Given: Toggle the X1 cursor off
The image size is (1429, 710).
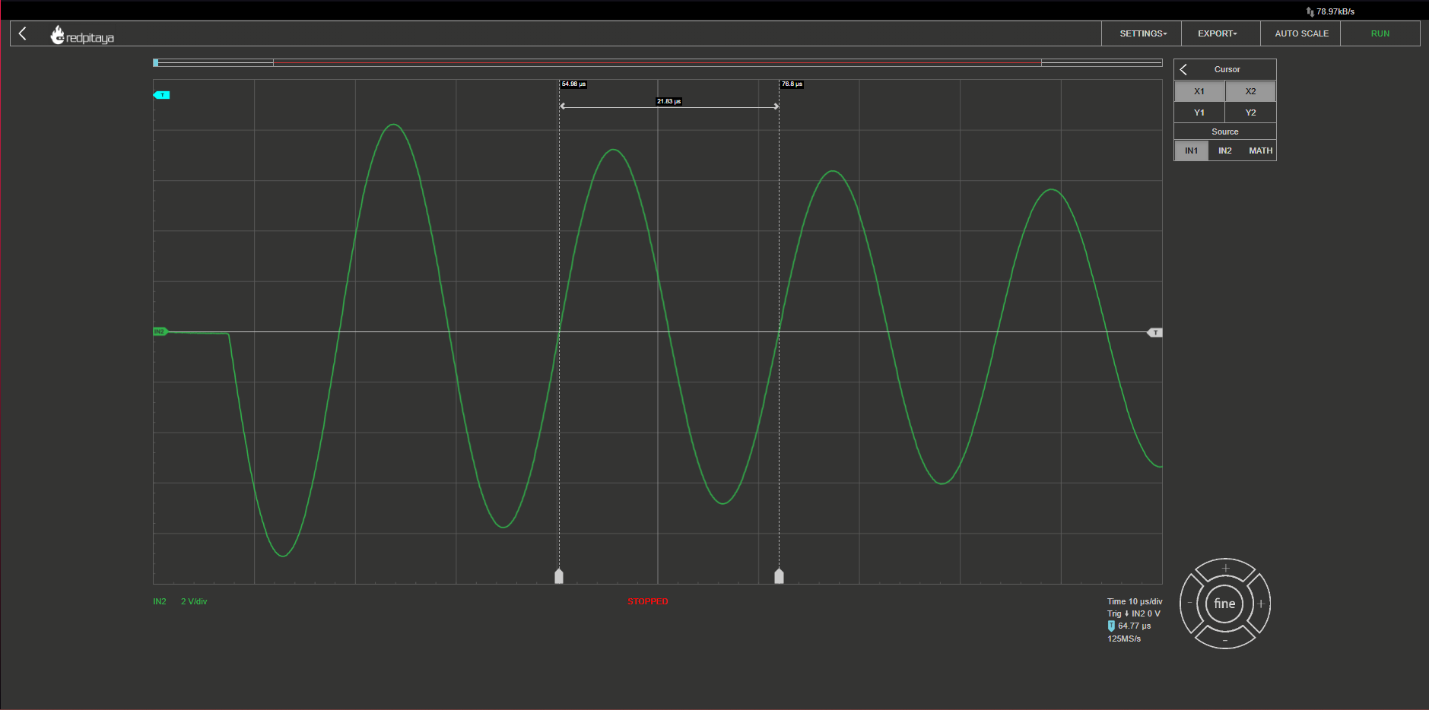Looking at the screenshot, I should (x=1199, y=91).
